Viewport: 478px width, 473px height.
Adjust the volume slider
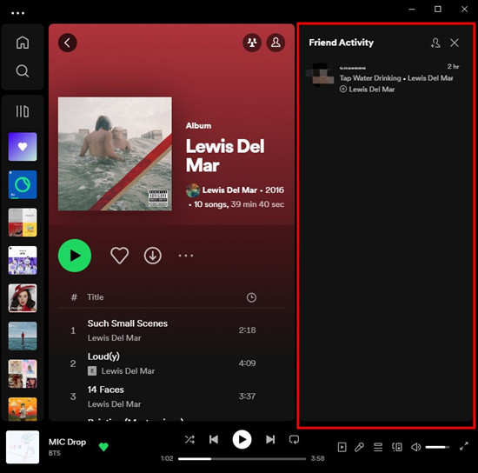tap(437, 447)
